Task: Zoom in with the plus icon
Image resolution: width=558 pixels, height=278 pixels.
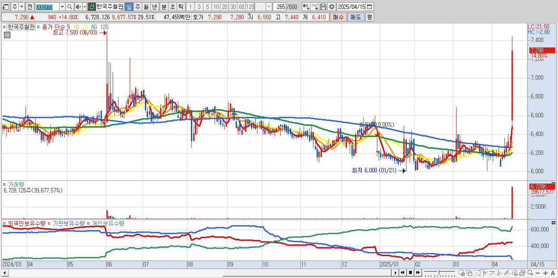Action: click(x=545, y=273)
